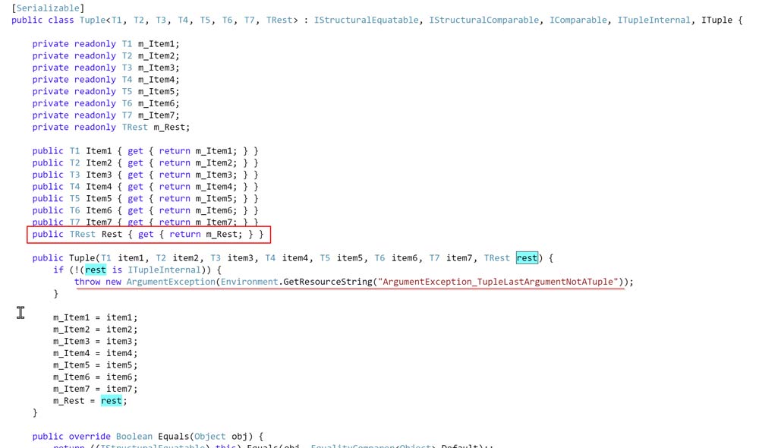This screenshot has width=759, height=448.
Task: Select the Tuple class name in class declaration
Action: coord(93,21)
